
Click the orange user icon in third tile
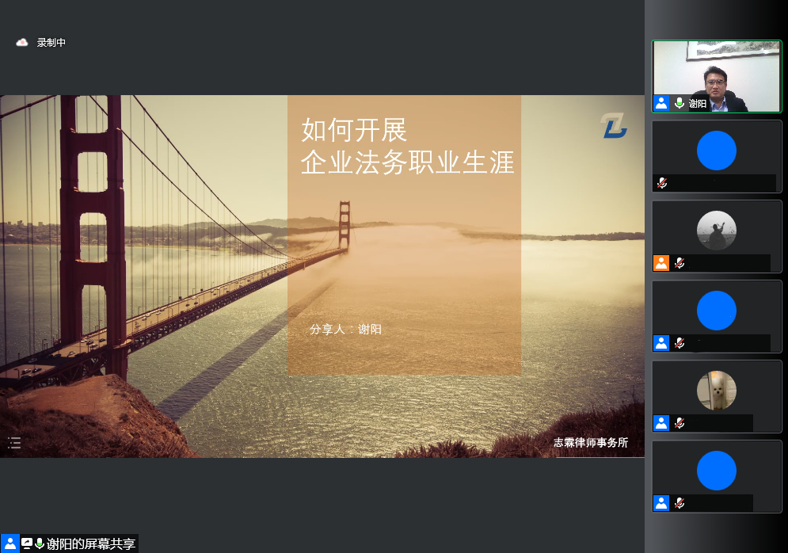pos(661,263)
